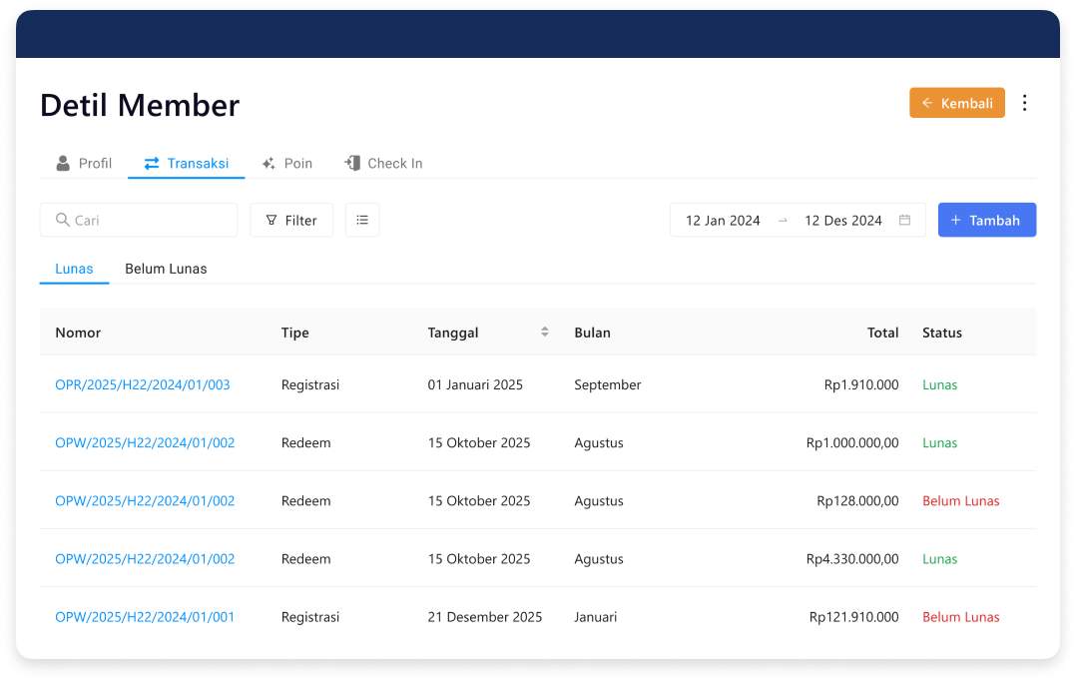Select the Rp121.910.000 total cell

pos(853,617)
